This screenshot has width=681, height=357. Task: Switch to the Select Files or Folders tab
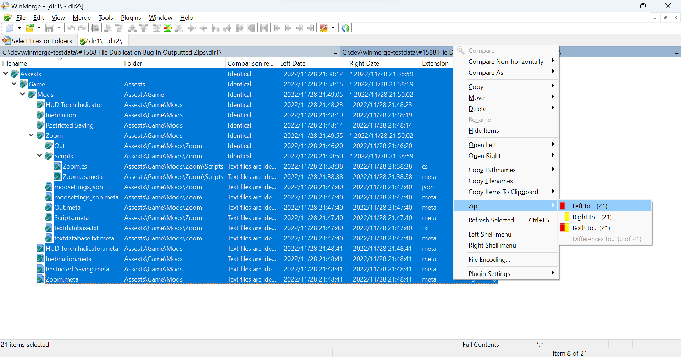(38, 41)
